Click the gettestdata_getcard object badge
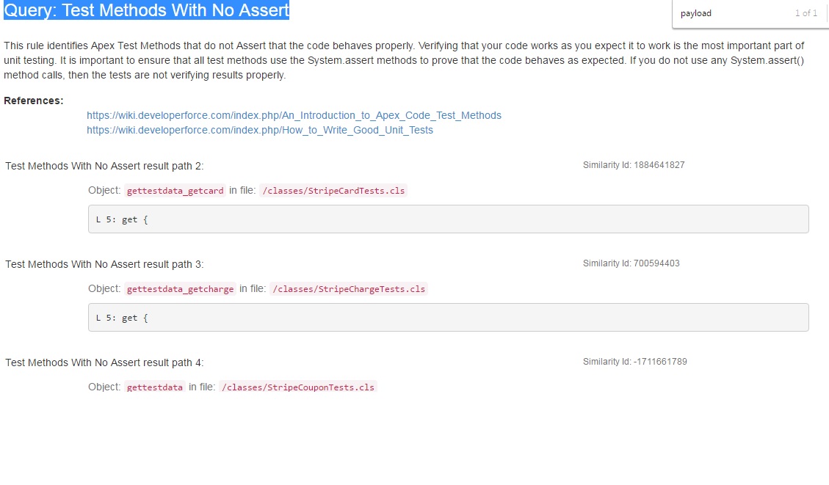 175,190
